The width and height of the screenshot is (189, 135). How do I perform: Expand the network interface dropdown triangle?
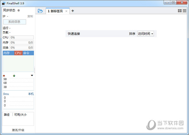point(32,76)
